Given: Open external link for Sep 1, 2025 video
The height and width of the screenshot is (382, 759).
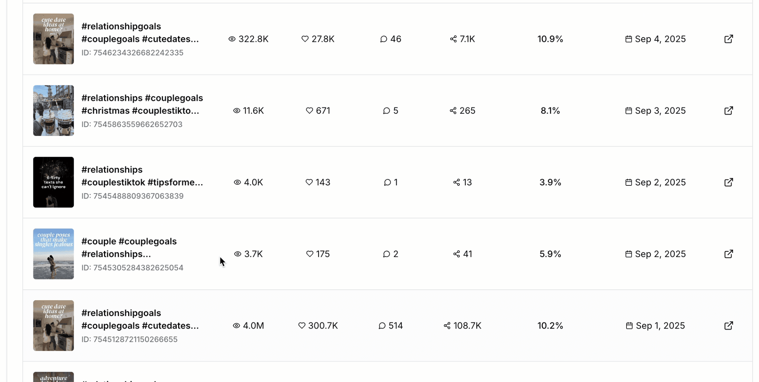Looking at the screenshot, I should [729, 326].
